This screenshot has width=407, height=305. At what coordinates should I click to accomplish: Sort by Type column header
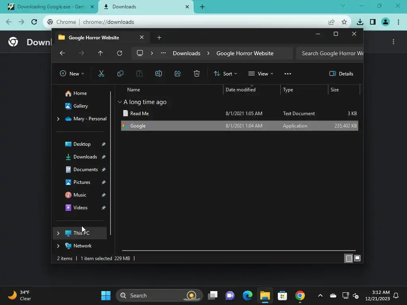[288, 90]
